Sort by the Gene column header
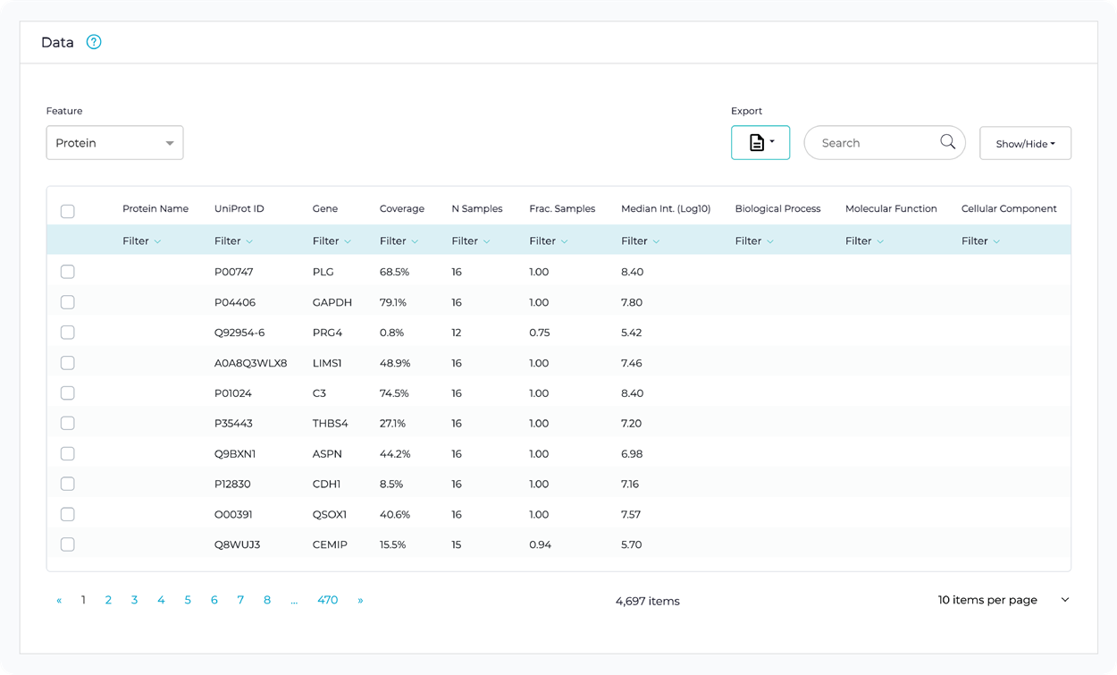Image resolution: width=1117 pixels, height=675 pixels. click(325, 208)
